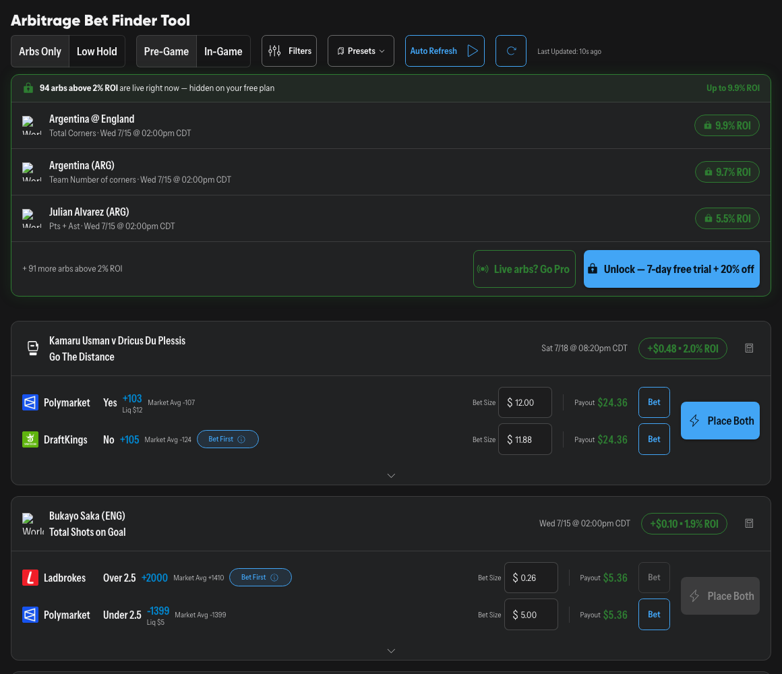Viewport: 782px width, 674px height.
Task: Edit the $0.26 Ladbrokes bet size field
Action: [531, 578]
